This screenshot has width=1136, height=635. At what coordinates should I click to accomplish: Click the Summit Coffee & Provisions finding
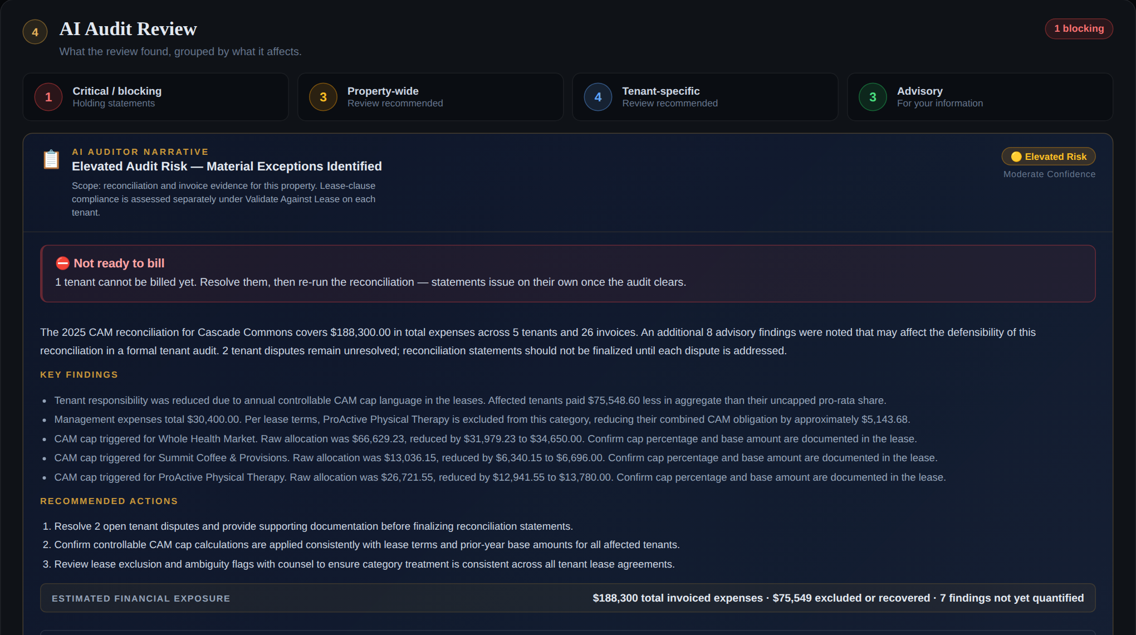coord(496,458)
